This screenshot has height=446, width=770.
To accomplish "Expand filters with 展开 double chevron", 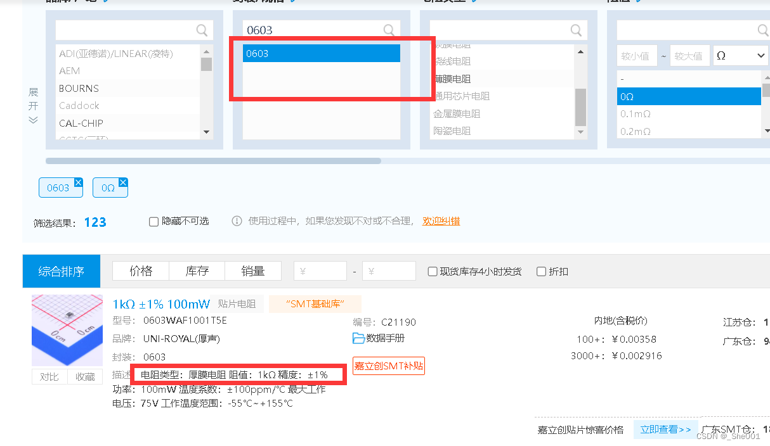I will [34, 120].
